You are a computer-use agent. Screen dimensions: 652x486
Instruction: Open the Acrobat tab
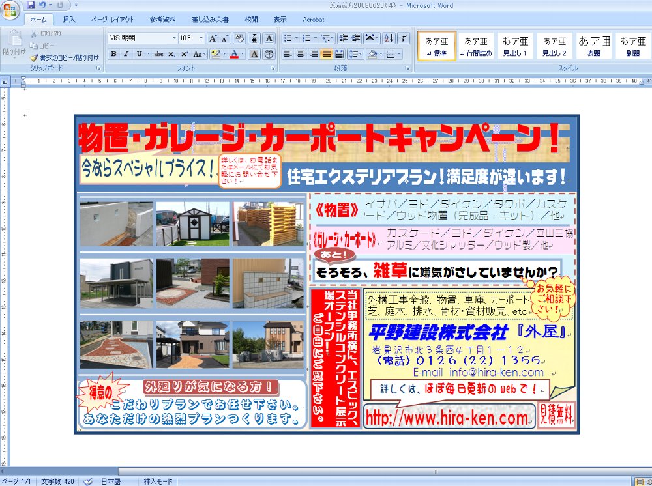click(x=313, y=20)
